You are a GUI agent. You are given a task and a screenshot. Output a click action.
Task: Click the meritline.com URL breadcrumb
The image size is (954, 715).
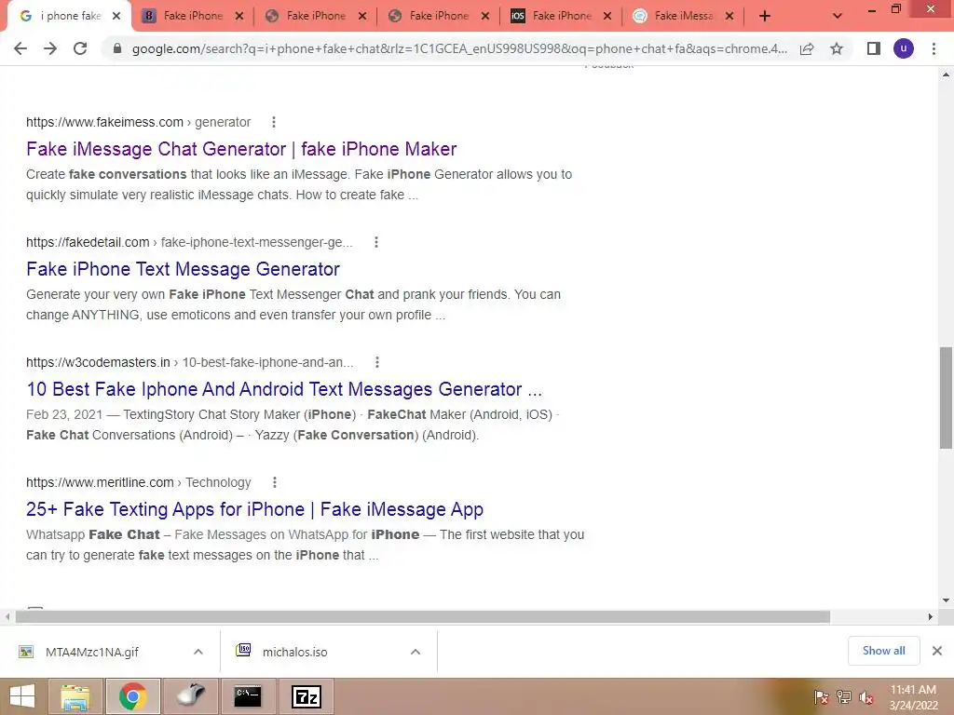click(138, 483)
